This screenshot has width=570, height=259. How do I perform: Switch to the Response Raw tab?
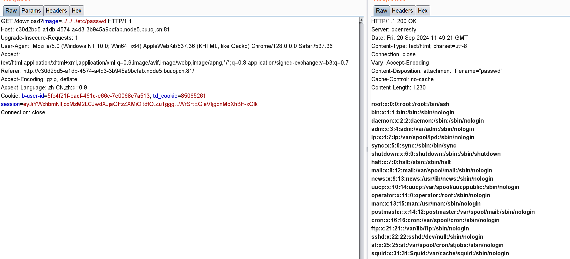pos(382,11)
